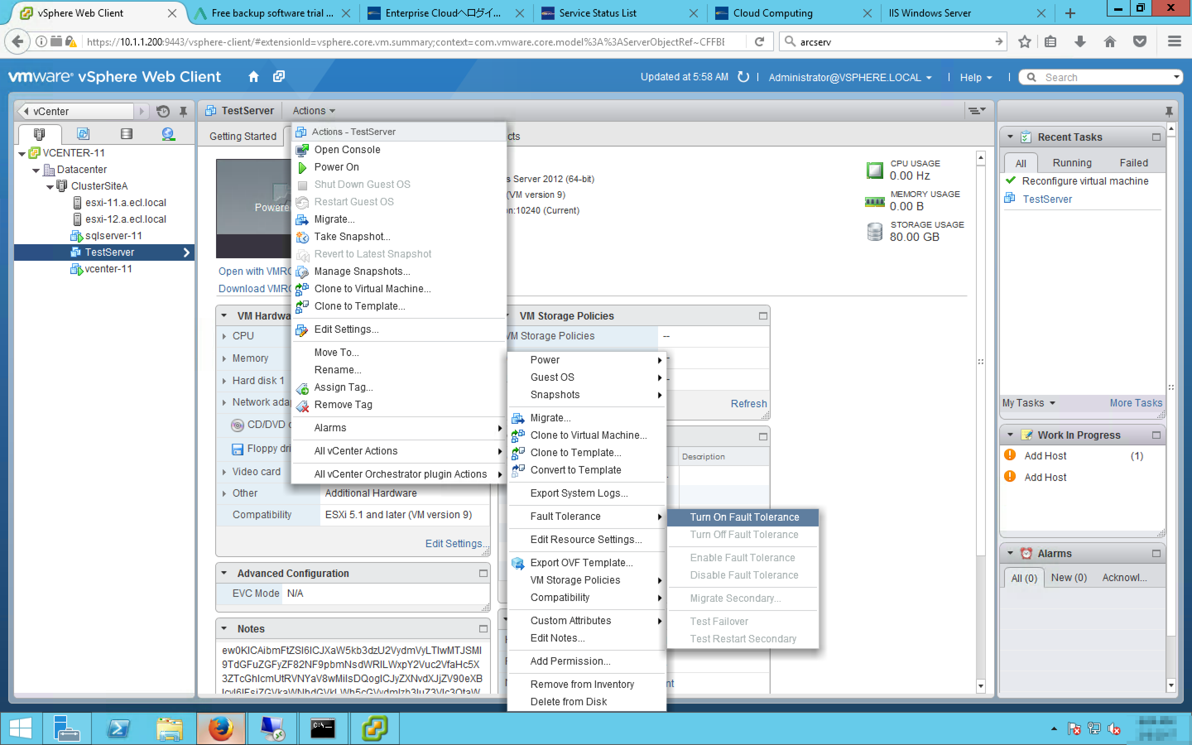Expand the CPU hardware row
1192x745 pixels.
tap(224, 336)
